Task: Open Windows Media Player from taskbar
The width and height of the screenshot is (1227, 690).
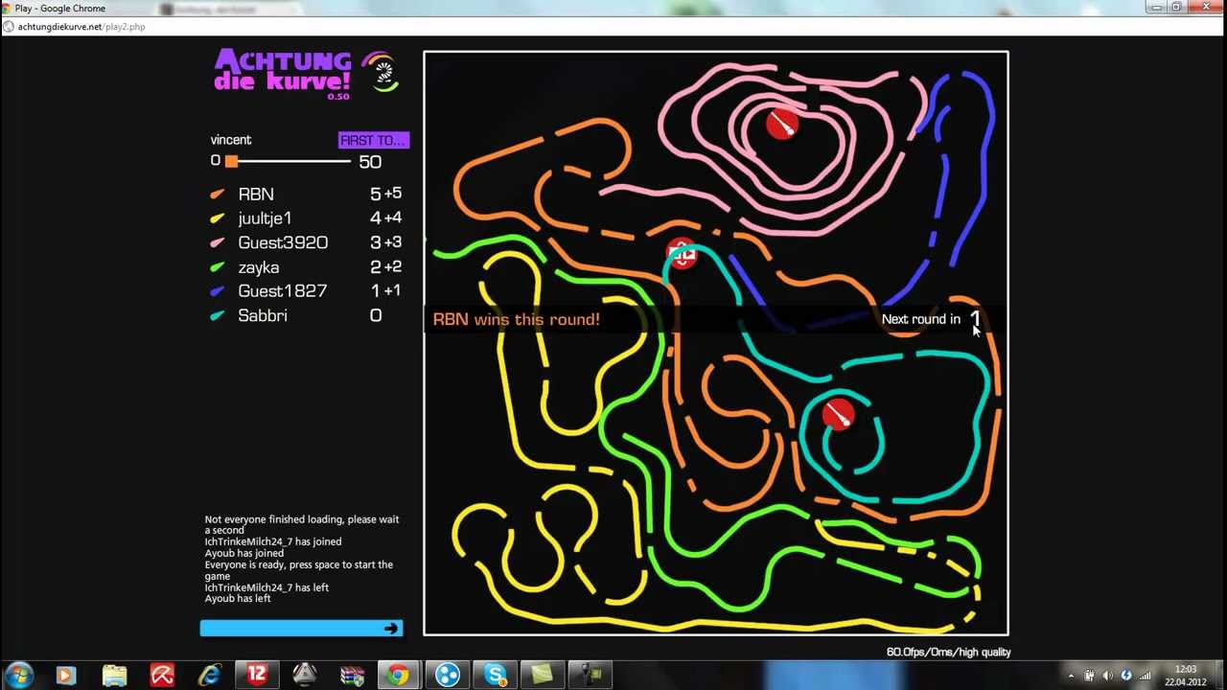Action: [66, 676]
